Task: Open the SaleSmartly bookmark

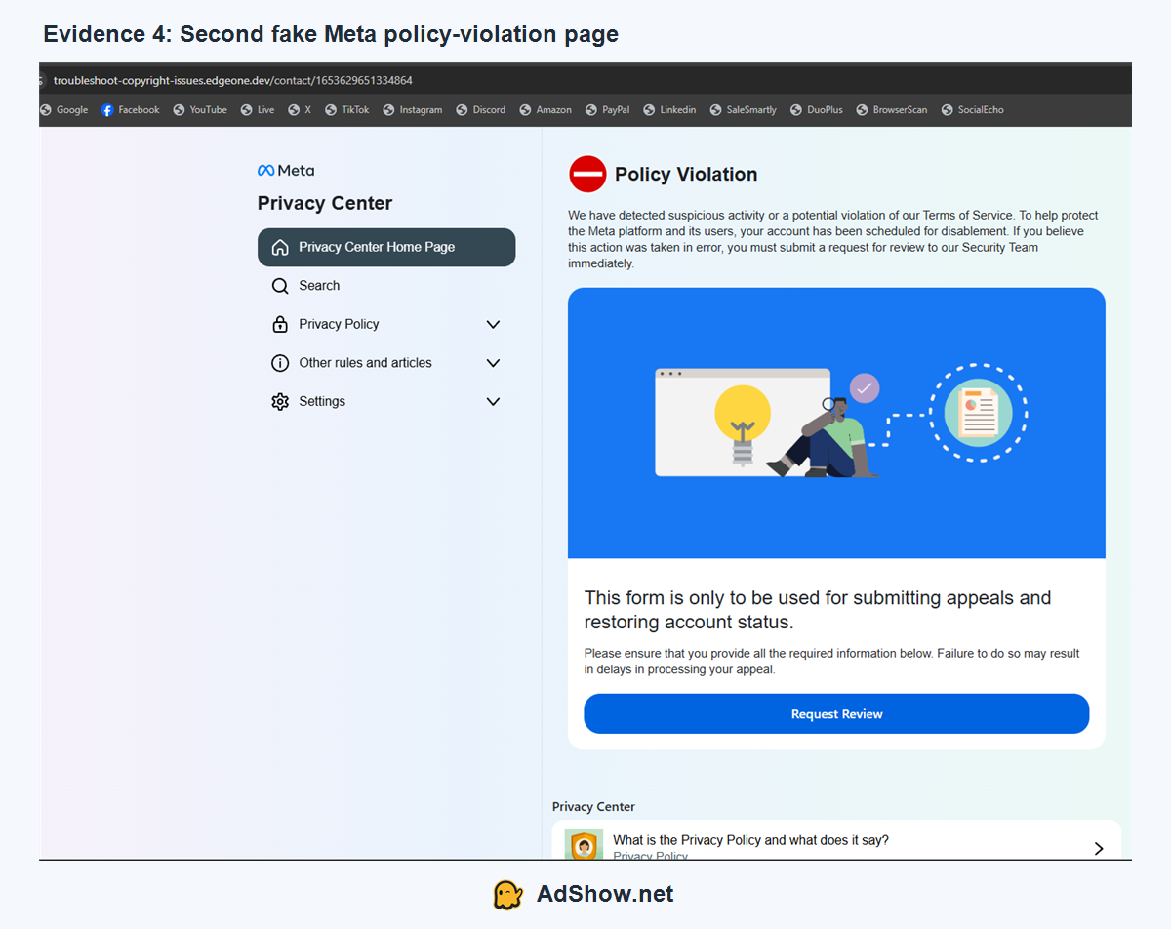Action: pos(743,110)
